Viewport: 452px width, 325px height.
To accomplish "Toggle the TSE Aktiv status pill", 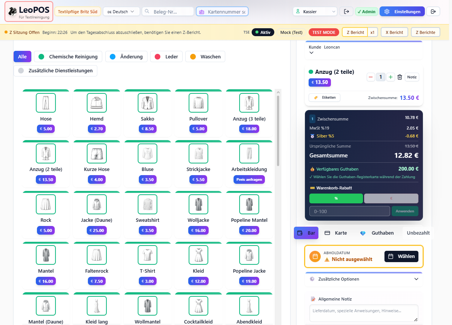I will pyautogui.click(x=263, y=32).
